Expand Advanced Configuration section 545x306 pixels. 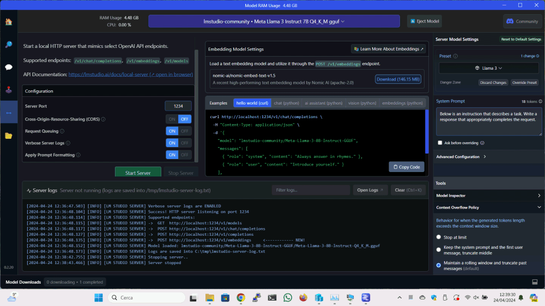[x=461, y=157]
